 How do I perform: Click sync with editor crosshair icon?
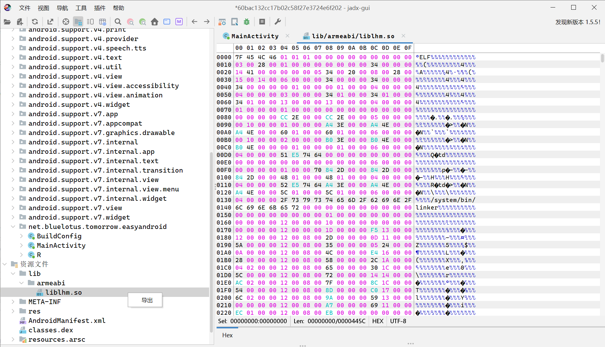(66, 22)
